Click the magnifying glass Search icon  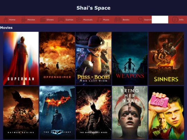tap(141, 20)
